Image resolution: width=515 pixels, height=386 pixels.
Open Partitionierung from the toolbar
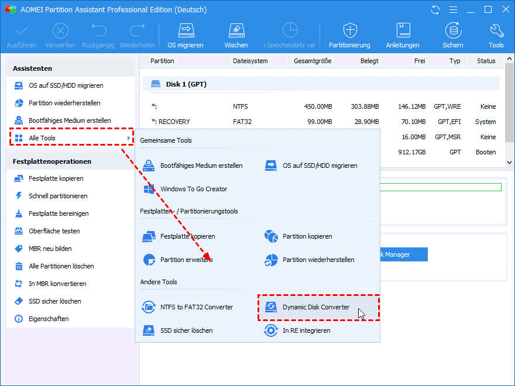pos(349,36)
